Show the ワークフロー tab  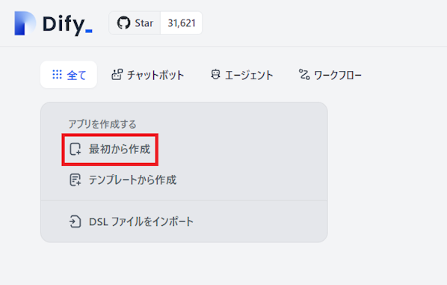point(330,75)
